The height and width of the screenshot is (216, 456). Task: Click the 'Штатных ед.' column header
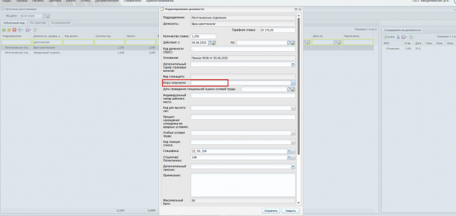[109, 36]
